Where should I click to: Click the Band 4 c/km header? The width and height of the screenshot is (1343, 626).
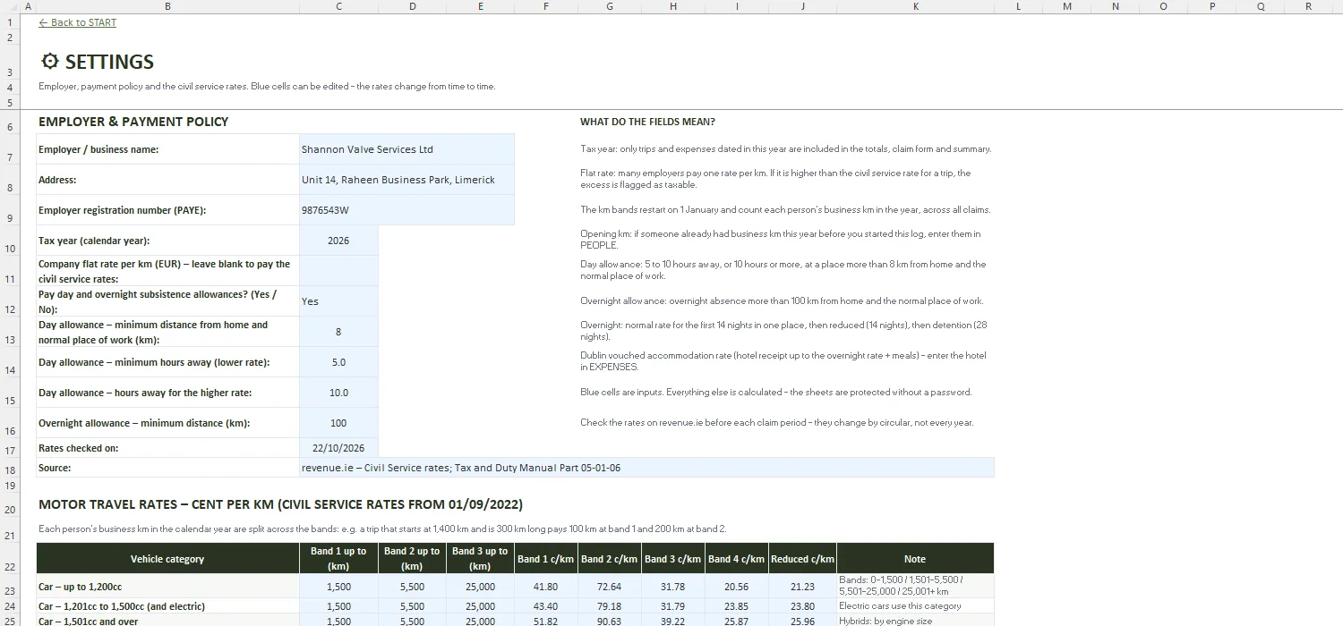(x=736, y=559)
